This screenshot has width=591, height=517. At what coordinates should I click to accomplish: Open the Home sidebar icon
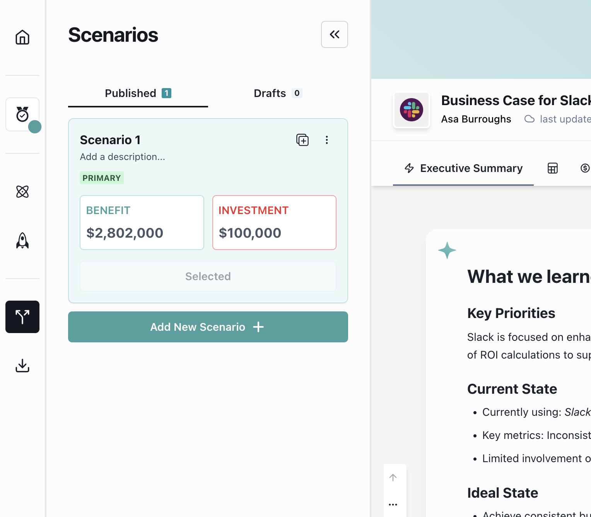(x=22, y=37)
